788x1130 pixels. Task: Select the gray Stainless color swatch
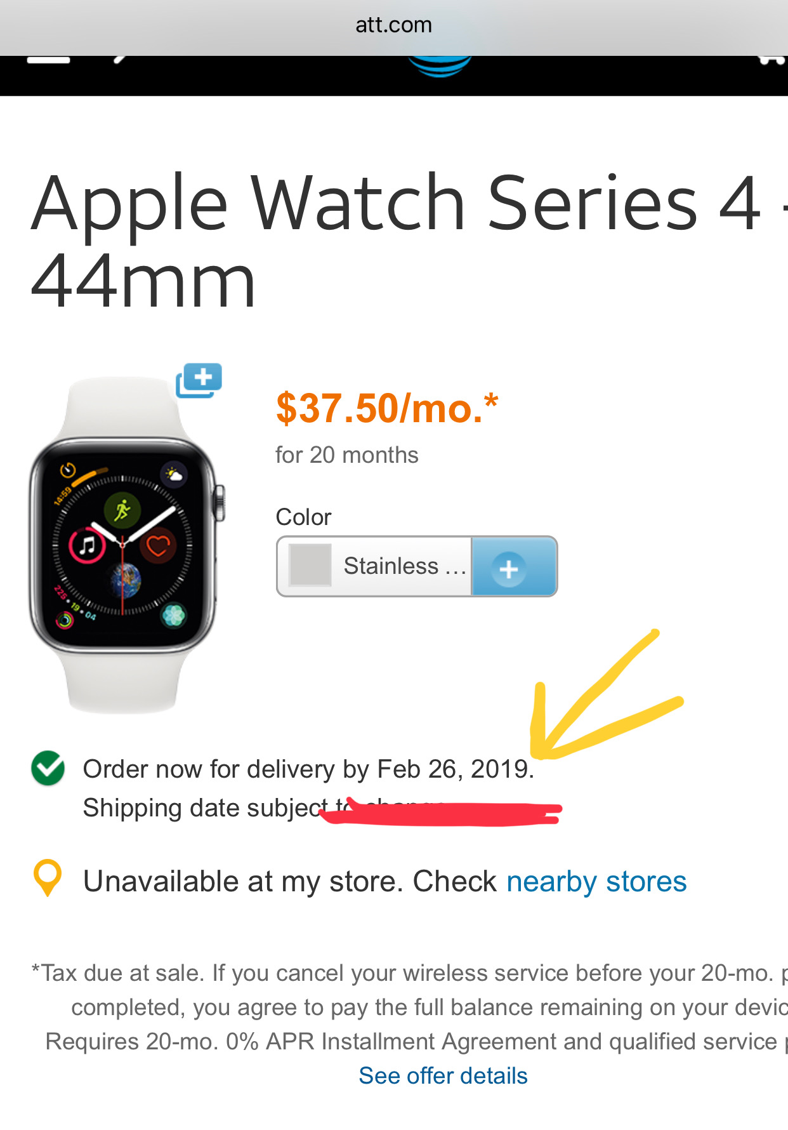click(x=310, y=565)
